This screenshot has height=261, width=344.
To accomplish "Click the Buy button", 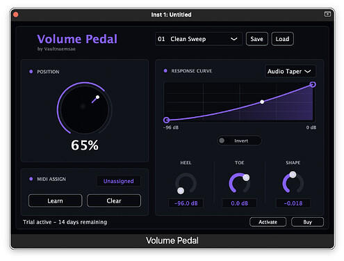I will [307, 222].
